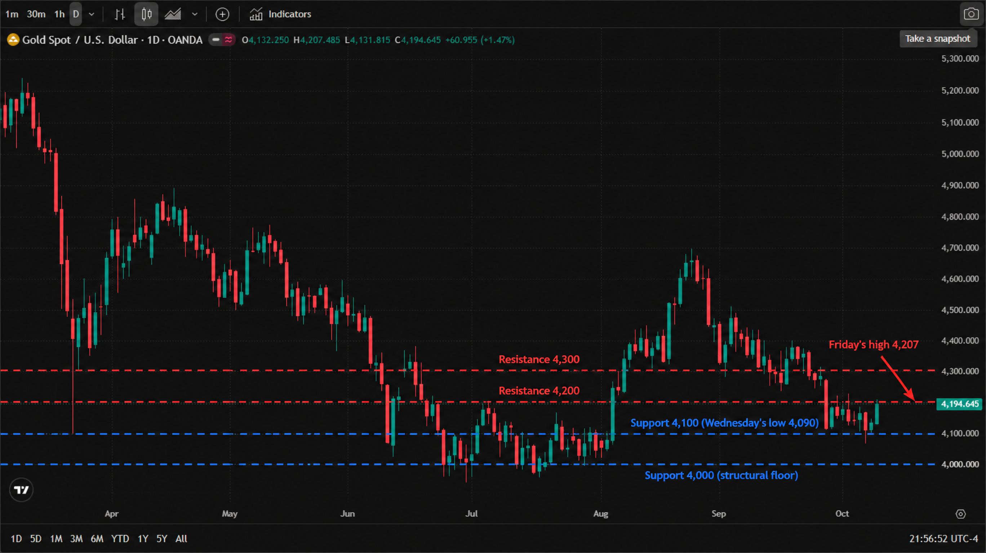Toggle the symbol legend status pill
This screenshot has height=553, width=986.
tap(222, 40)
